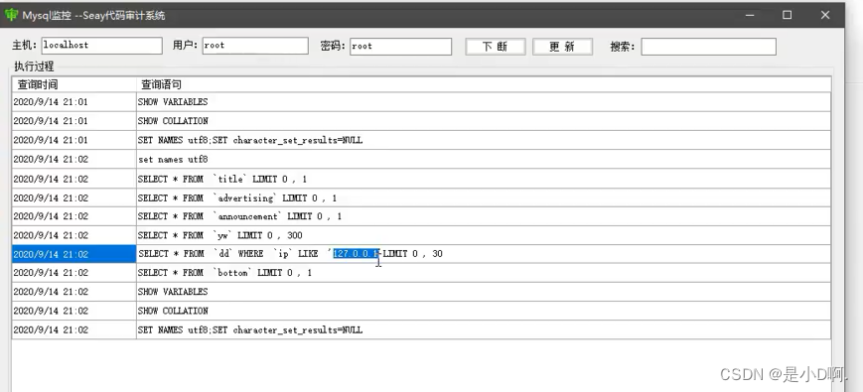Screen dimensions: 863x392
Task: Click the 下断 button
Action: (496, 47)
